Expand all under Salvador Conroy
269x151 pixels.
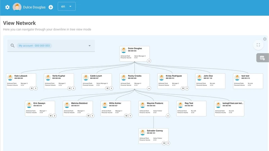coord(164,143)
